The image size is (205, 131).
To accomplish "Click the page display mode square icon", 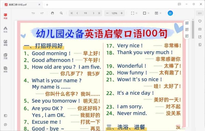I will click(x=145, y=13).
